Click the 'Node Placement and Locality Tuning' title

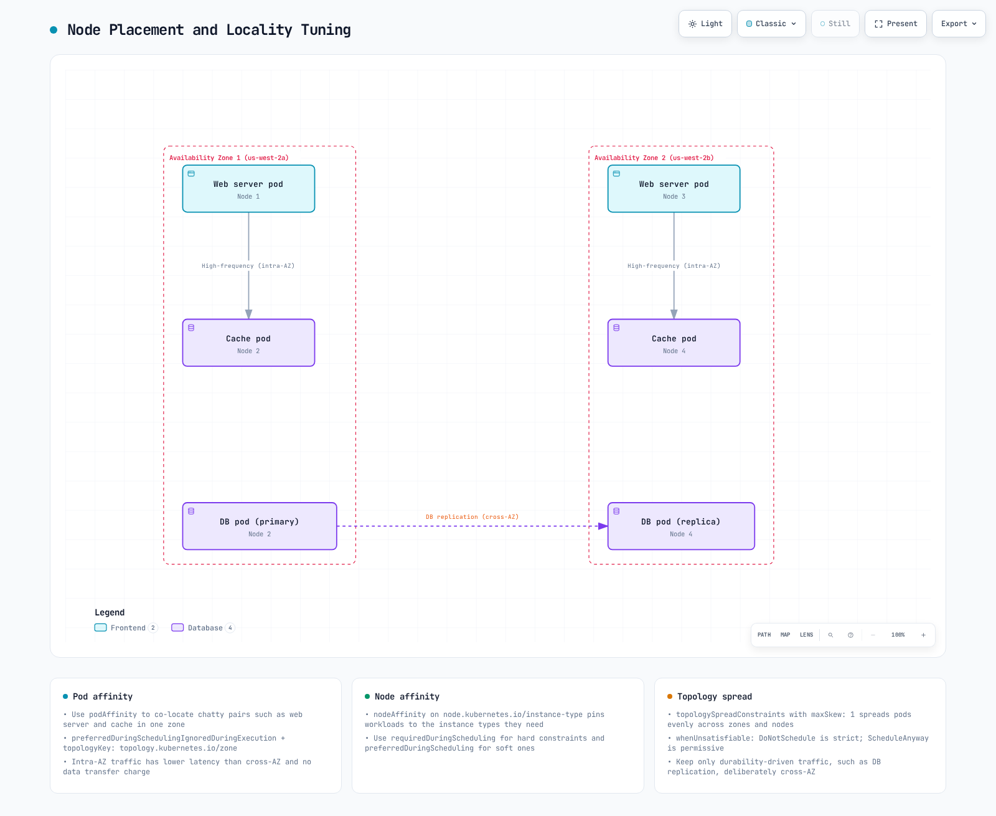click(209, 30)
